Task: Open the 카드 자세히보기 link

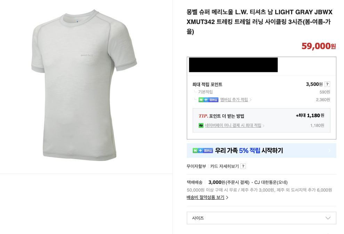Action: click(224, 166)
